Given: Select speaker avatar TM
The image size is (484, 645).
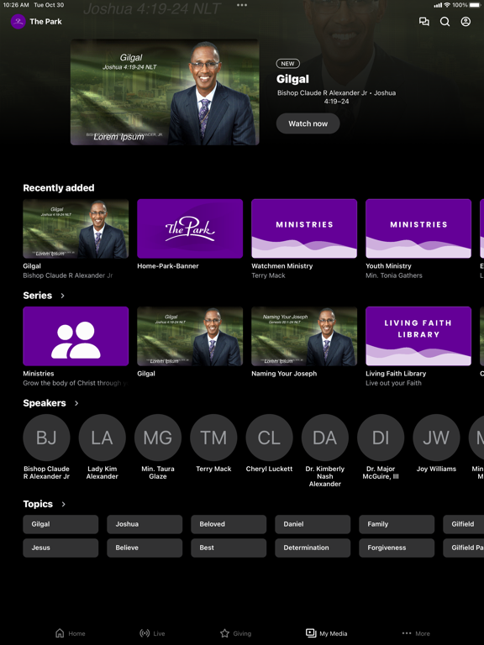Looking at the screenshot, I should (213, 438).
